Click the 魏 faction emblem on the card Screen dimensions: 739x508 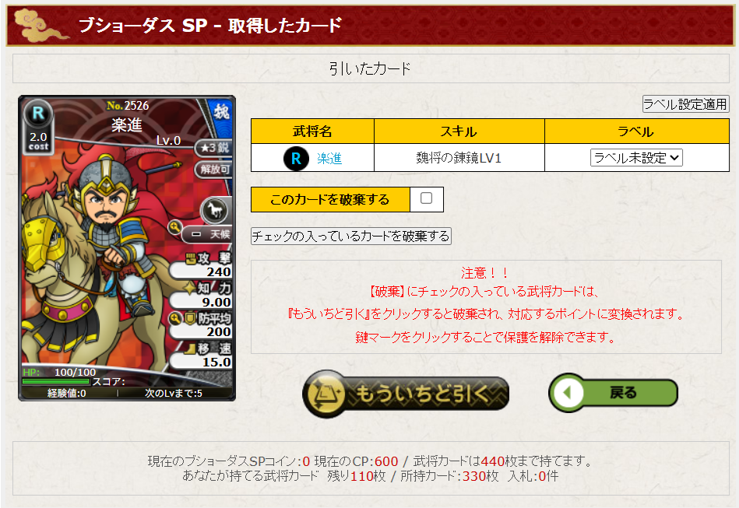(220, 112)
